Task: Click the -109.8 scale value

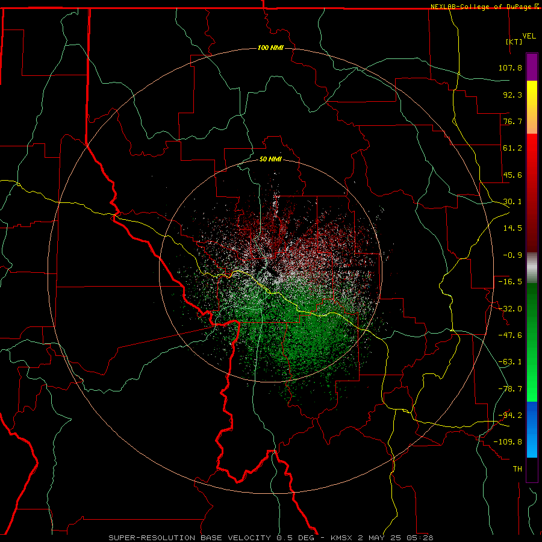Action: click(x=508, y=442)
